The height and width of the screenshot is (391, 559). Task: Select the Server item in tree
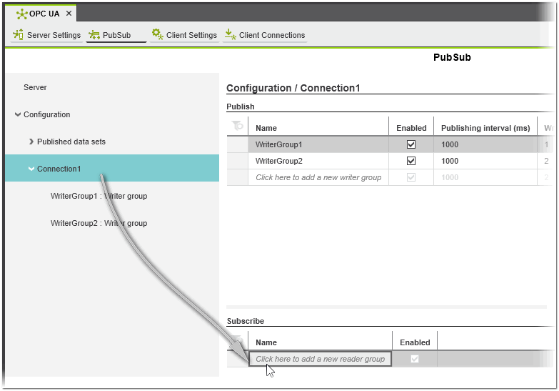(35, 87)
